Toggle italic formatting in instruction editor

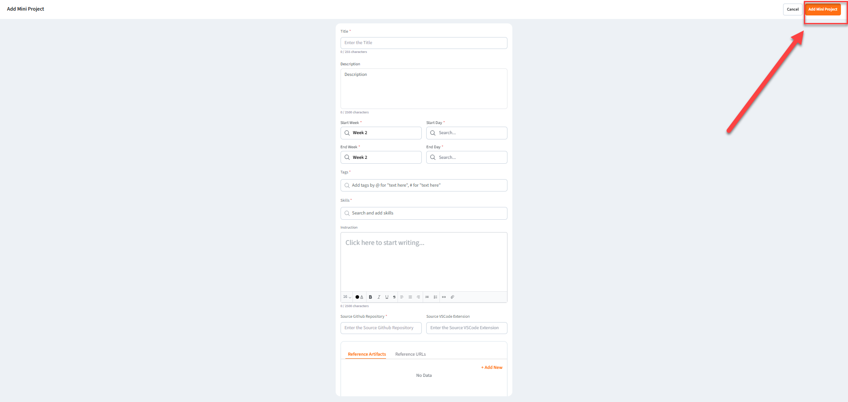[379, 297]
